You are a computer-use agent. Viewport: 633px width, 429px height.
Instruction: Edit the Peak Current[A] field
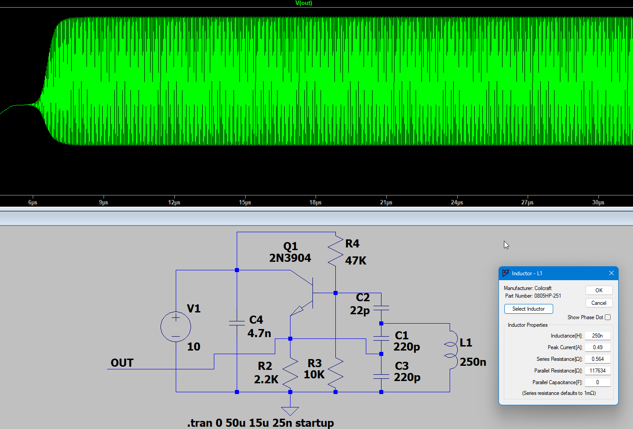598,347
